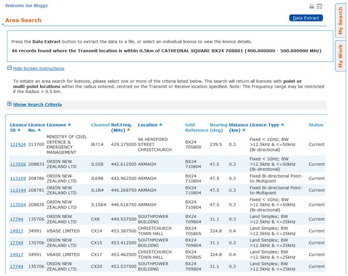Screen dimensions: 348x276
Task: Sort by Distance arrow icon
Action: [244, 130]
